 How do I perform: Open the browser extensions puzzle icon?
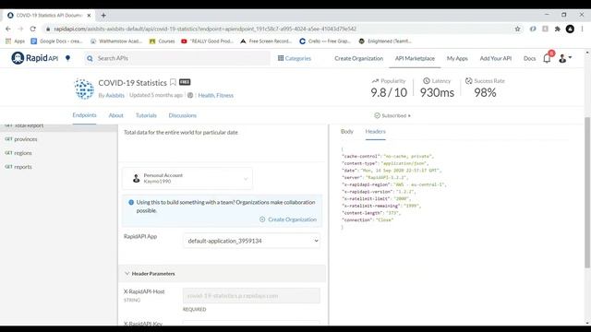coord(558,29)
